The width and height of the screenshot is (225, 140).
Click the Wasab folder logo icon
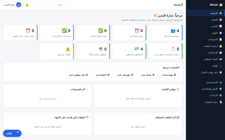(x=221, y=5)
